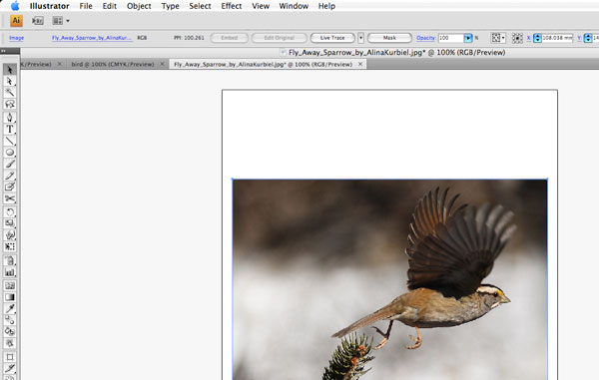Open the Window menu
This screenshot has height=380, width=599.
(x=294, y=6)
